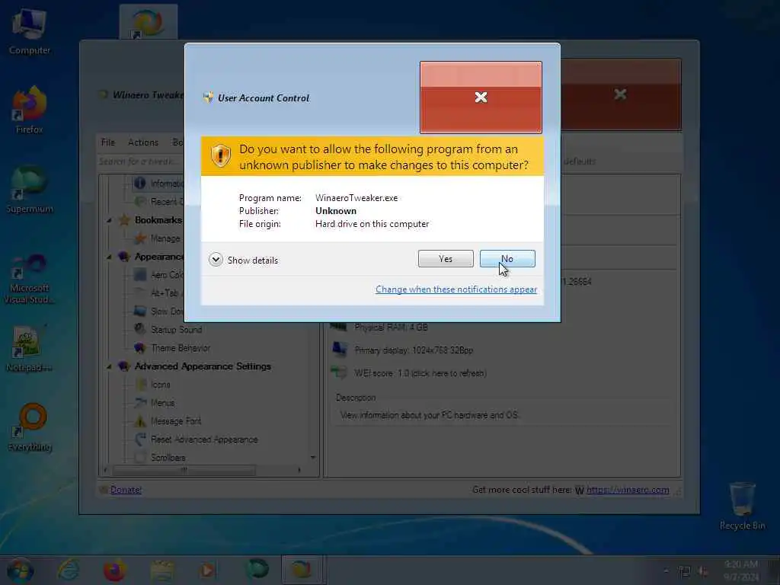Viewport: 780px width, 585px height.
Task: Expand Show details chevron in UAC dialog
Action: click(x=216, y=260)
